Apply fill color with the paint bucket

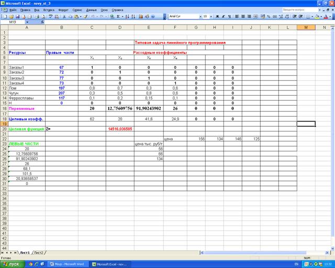317,16
